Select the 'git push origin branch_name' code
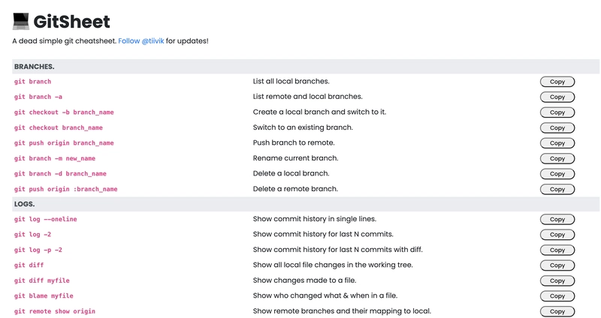Viewport: 601px width, 318px height. tap(64, 142)
